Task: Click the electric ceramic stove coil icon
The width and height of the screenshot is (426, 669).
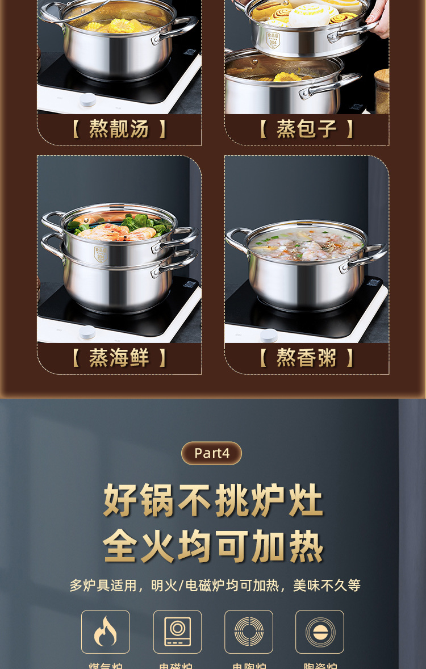Action: coord(248,632)
